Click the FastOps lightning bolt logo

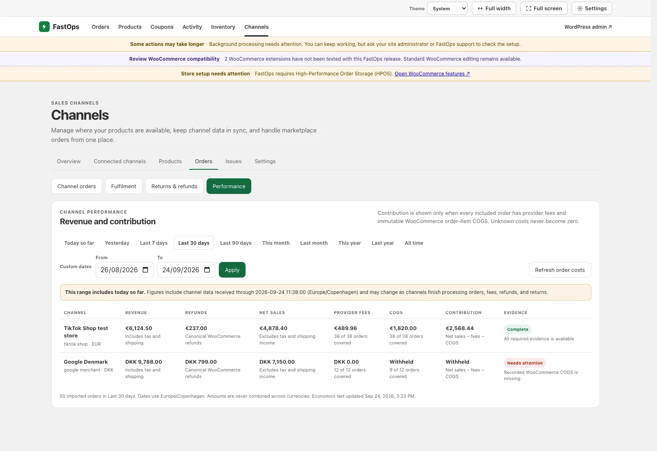(44, 27)
